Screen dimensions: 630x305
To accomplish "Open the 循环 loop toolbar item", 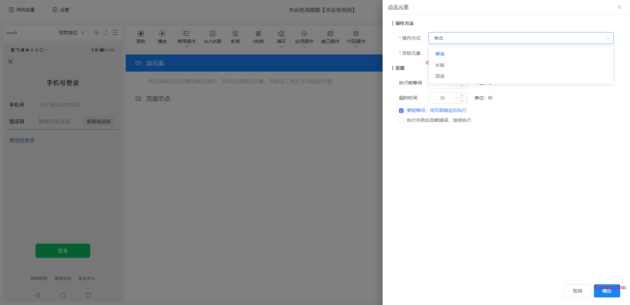I will [x=281, y=39].
